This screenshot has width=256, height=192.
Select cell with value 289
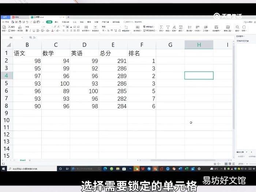pyautogui.click(x=113, y=76)
